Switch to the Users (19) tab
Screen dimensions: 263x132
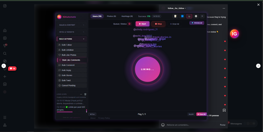click(97, 16)
